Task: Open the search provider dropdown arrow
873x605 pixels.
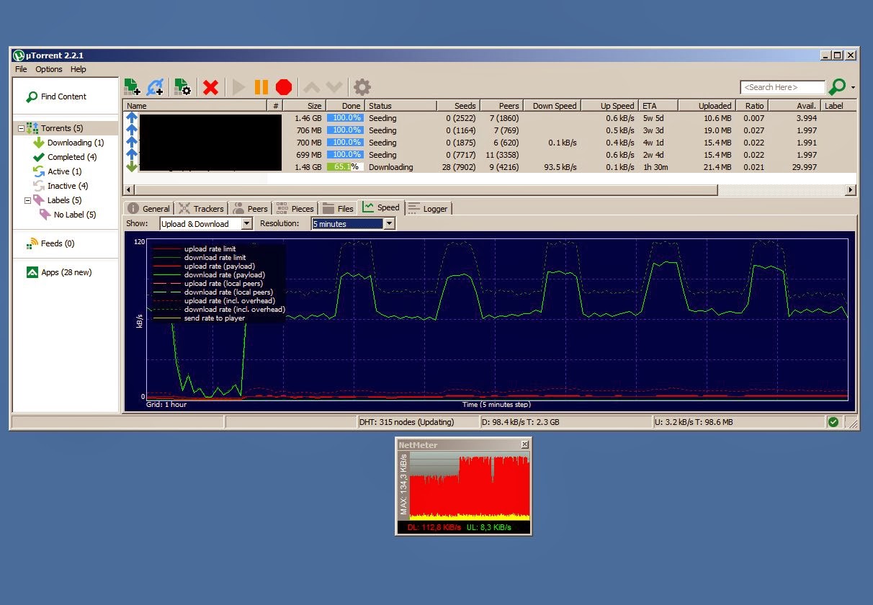Action: tap(853, 88)
